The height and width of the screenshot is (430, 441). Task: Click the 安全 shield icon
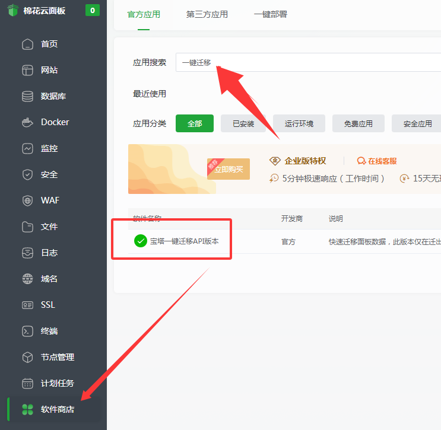tap(27, 174)
